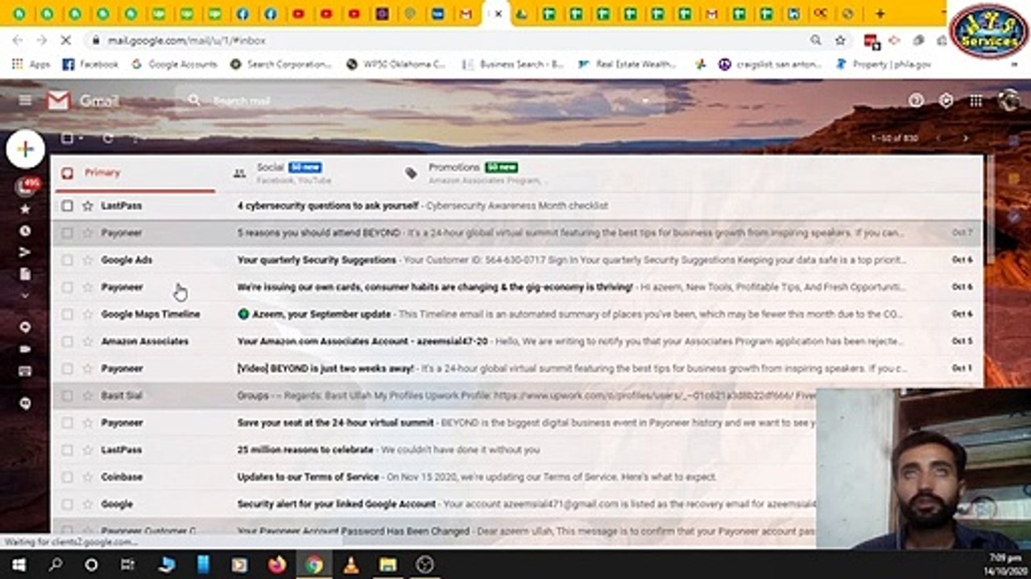Star the Google security alert email
Screen dimensions: 1031x579
(x=88, y=504)
